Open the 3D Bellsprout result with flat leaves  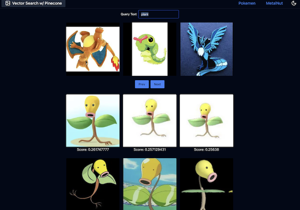point(207,184)
